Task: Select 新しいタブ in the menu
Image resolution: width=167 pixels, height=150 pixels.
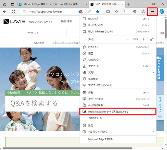Action: click(x=118, y=19)
